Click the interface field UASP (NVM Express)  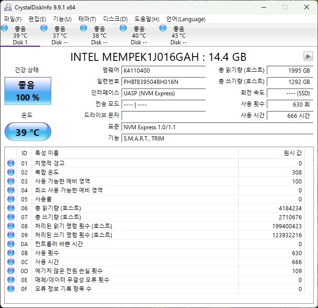(163, 93)
